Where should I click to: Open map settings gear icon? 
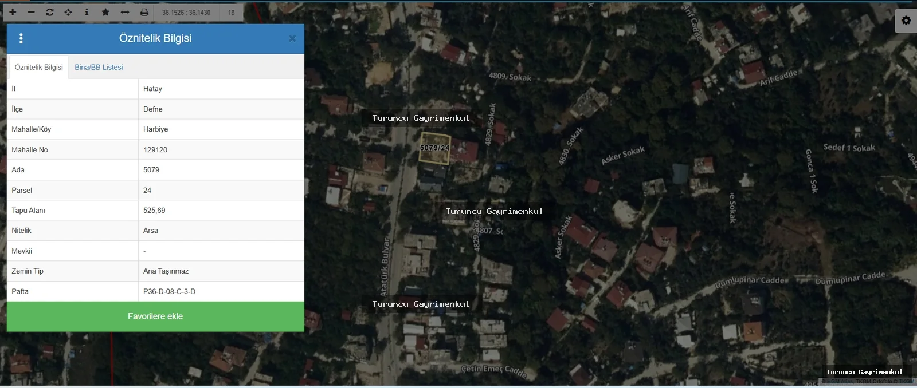(906, 21)
